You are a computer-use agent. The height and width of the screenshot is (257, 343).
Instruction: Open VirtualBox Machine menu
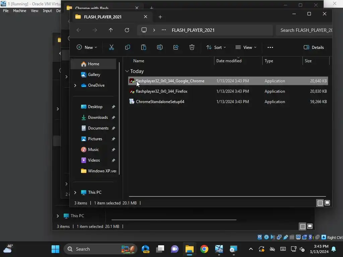tap(19, 11)
